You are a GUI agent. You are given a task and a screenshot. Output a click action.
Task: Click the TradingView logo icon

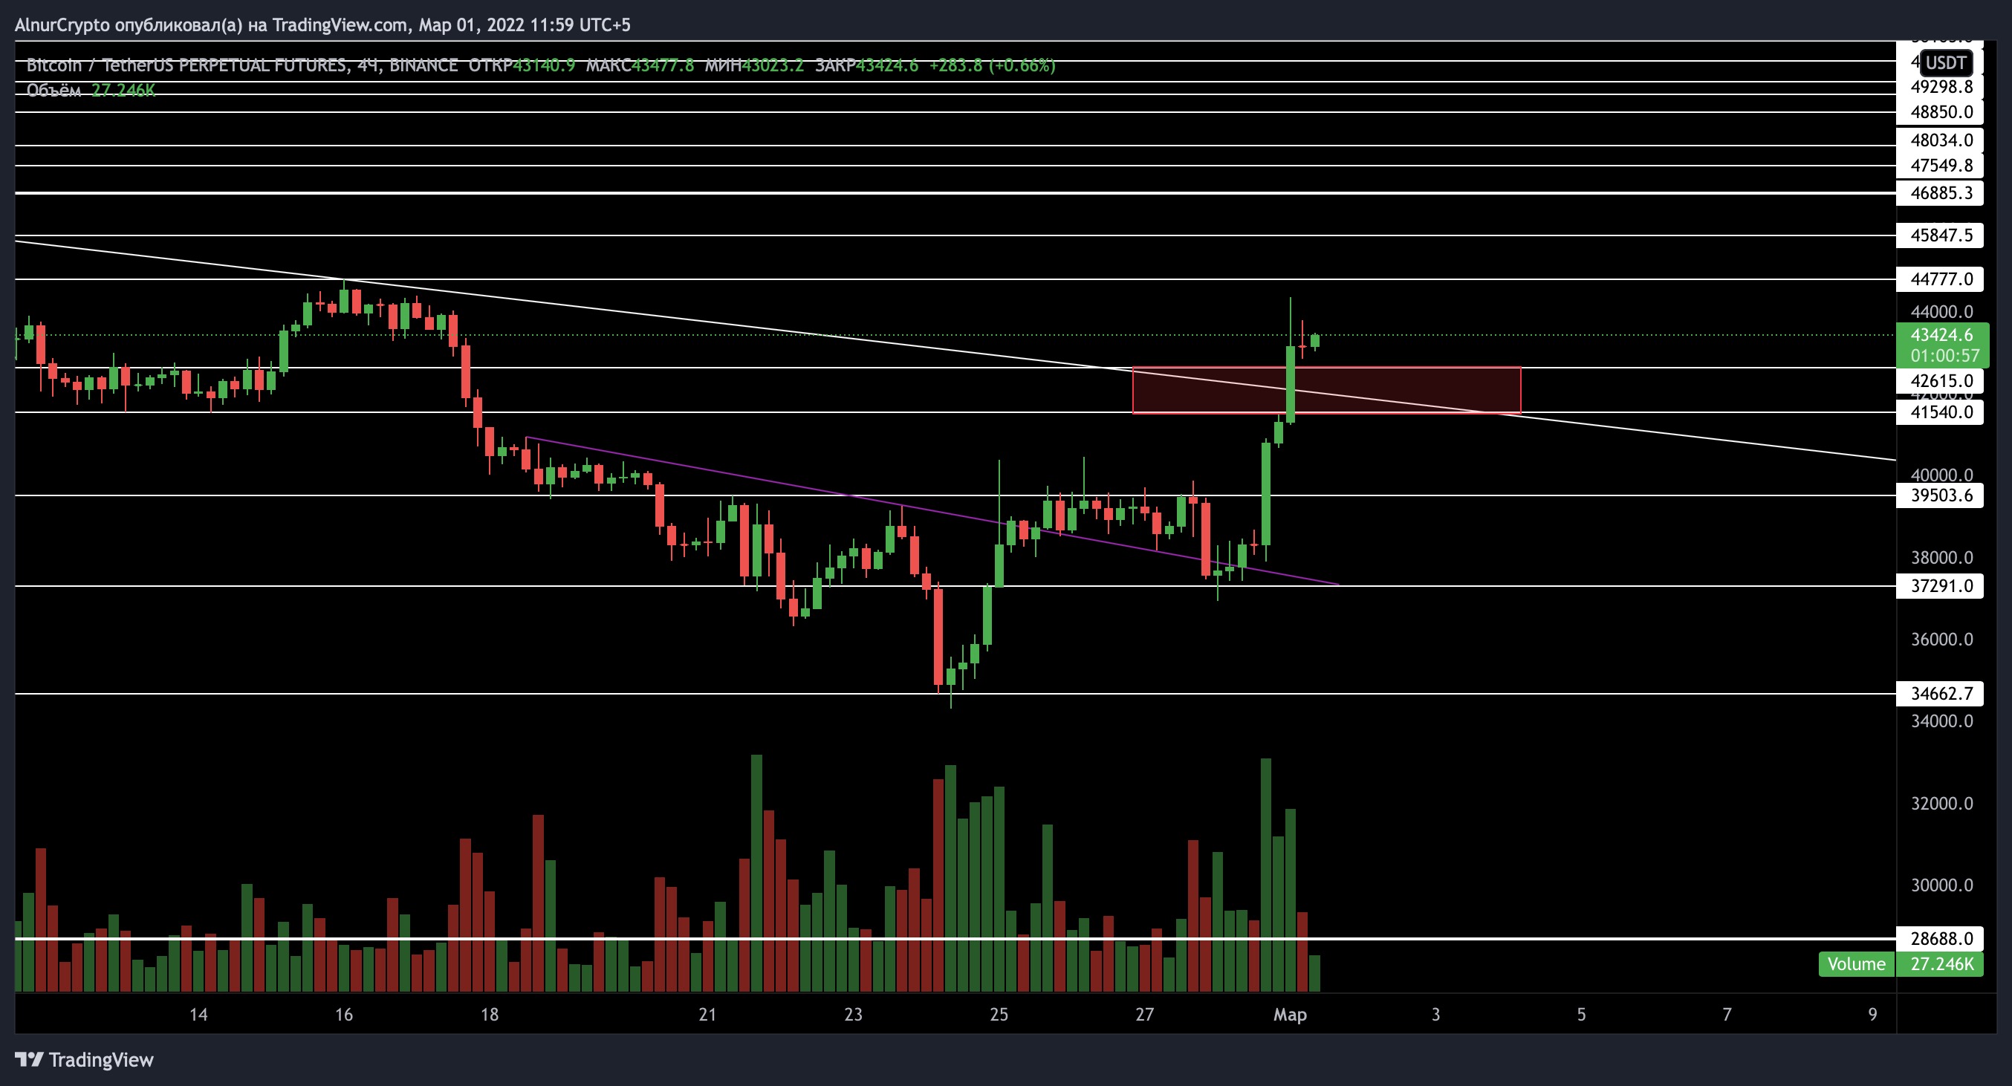30,1059
